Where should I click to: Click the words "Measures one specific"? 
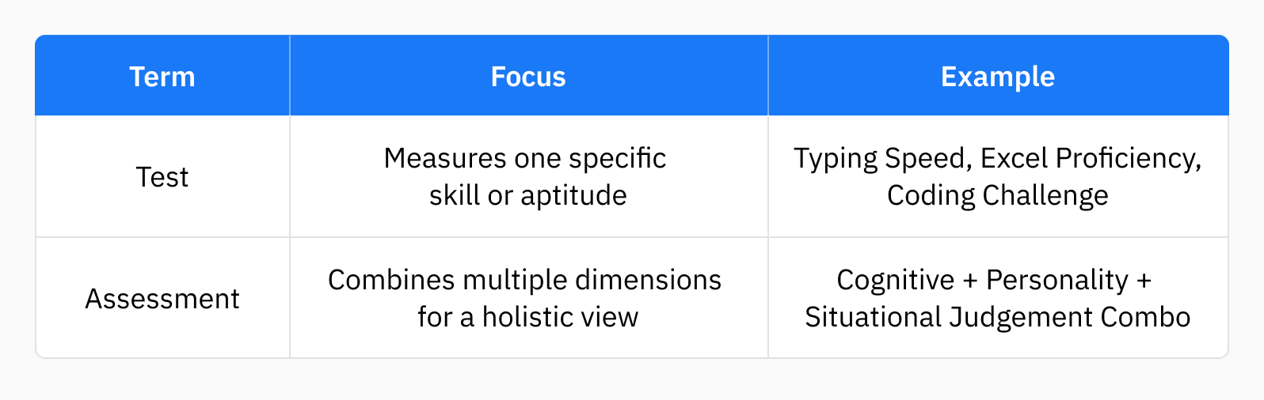click(x=524, y=158)
